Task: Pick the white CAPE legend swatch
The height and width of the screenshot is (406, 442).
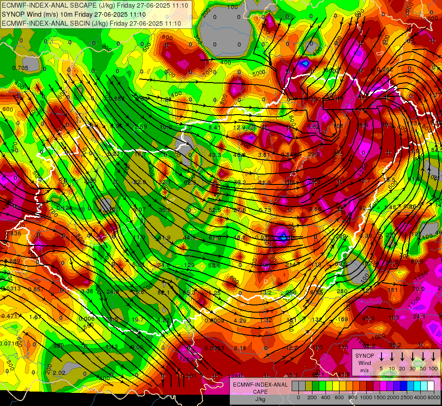Action: click(431, 386)
